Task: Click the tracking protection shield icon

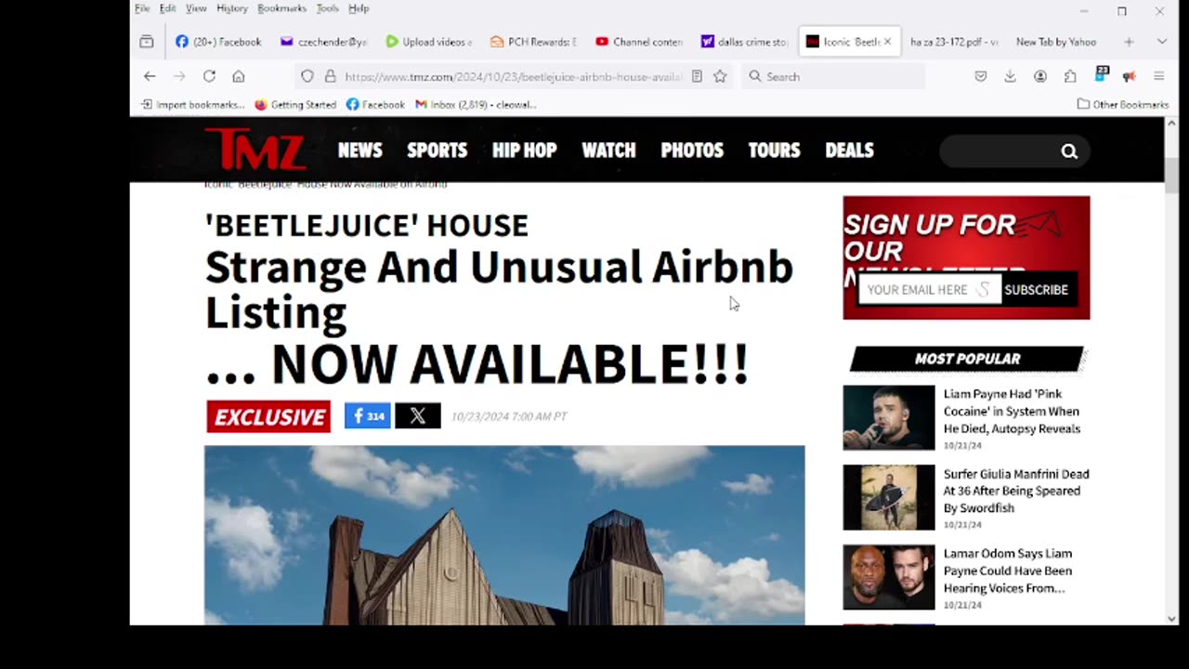Action: (307, 76)
